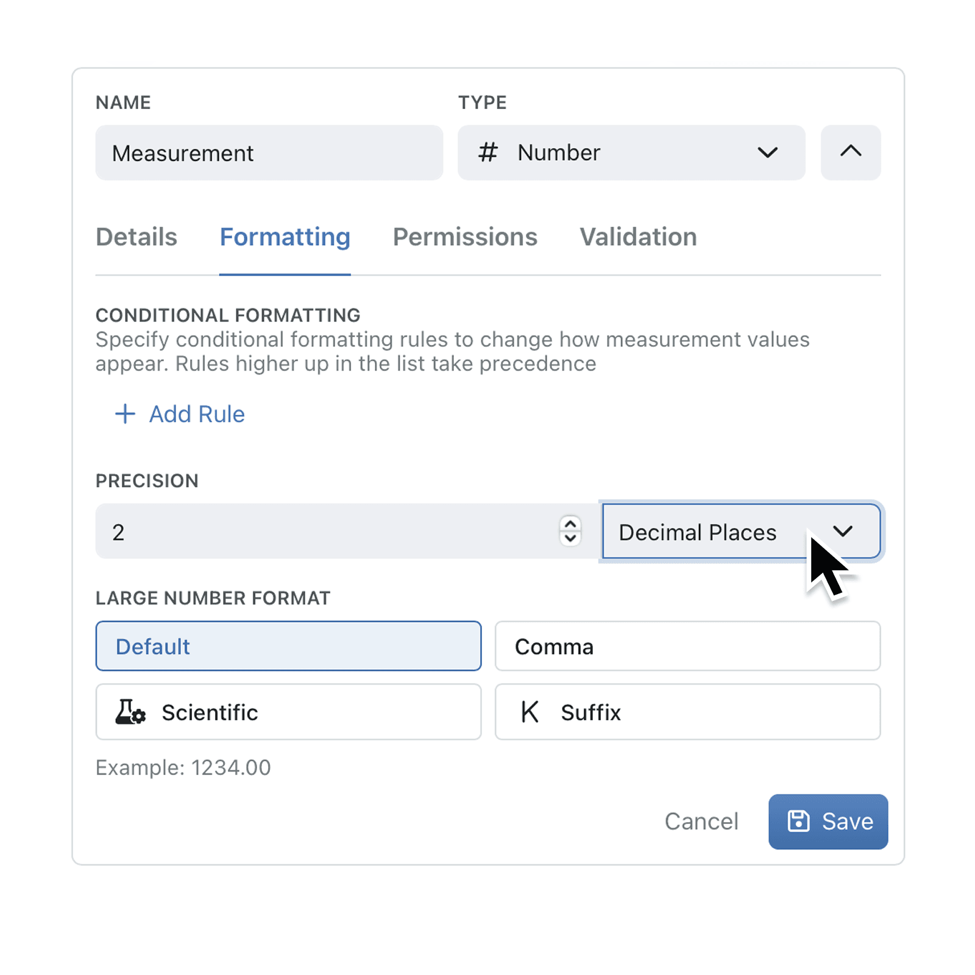The height and width of the screenshot is (975, 975).
Task: Switch to the Details tab
Action: (x=136, y=237)
